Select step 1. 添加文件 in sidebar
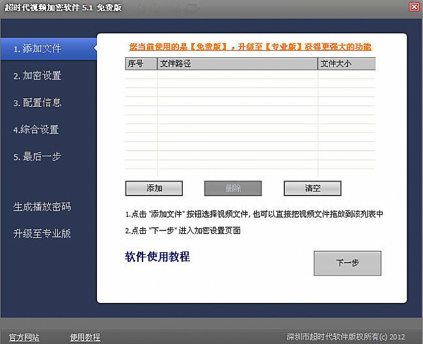Viewport: 423px width, 344px height. [x=49, y=49]
